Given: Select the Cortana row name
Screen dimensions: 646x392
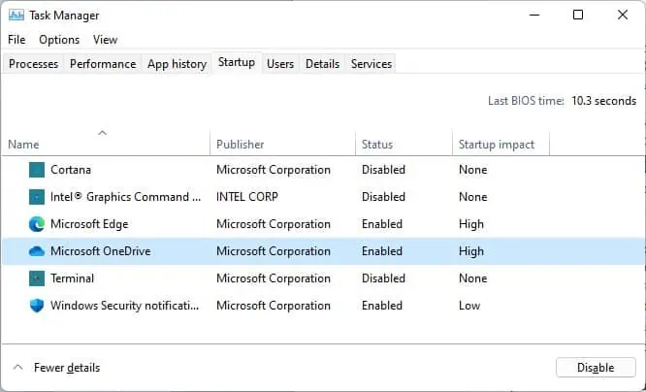Looking at the screenshot, I should pos(71,170).
